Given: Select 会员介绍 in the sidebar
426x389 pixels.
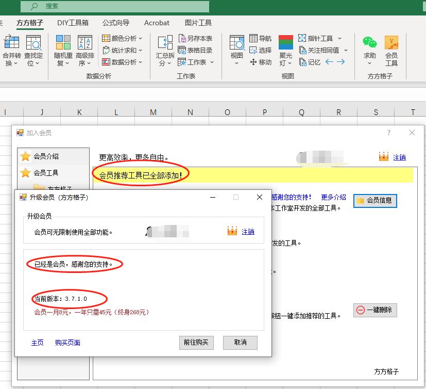Looking at the screenshot, I should pos(53,156).
